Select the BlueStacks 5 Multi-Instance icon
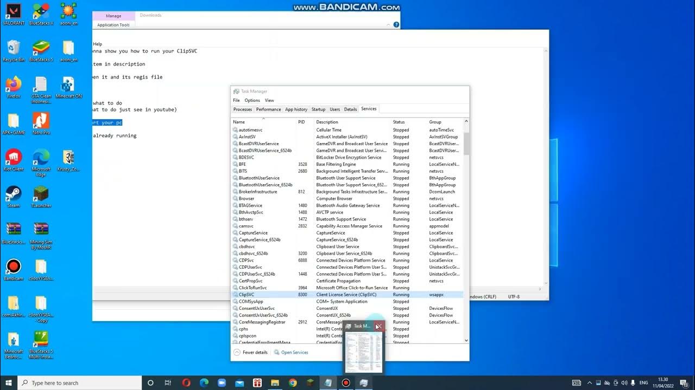Viewport: 695px width, 390px height. coord(41,346)
